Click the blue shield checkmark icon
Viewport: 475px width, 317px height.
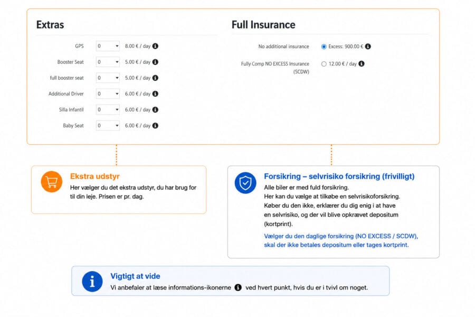point(245,183)
